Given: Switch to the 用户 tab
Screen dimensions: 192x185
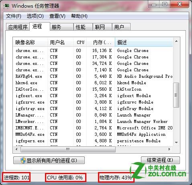Looking at the screenshot, I should [121, 27].
